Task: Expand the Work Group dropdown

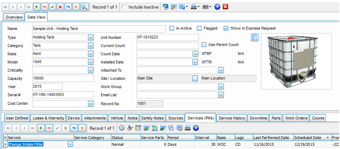Action: tap(221, 87)
